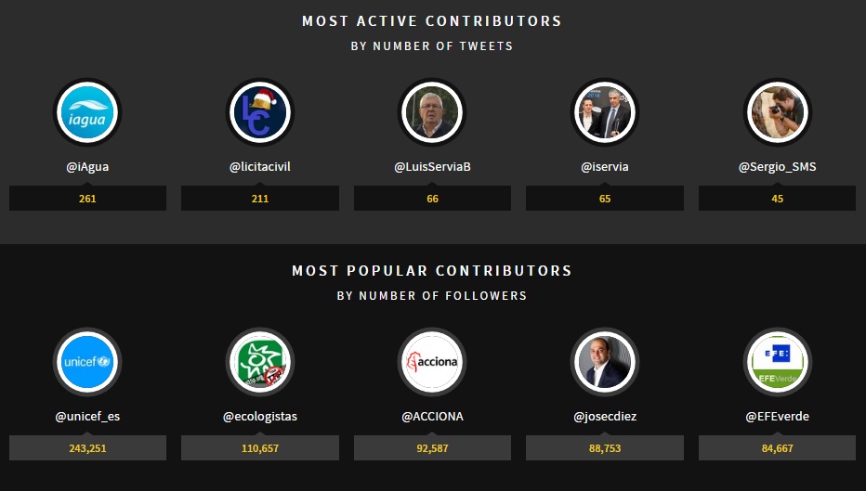The width and height of the screenshot is (866, 491).
Task: Select the 65 tweets count for iservia
Action: [x=605, y=199]
